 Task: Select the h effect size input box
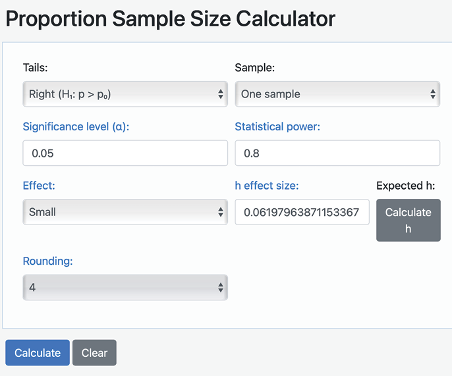tap(302, 212)
